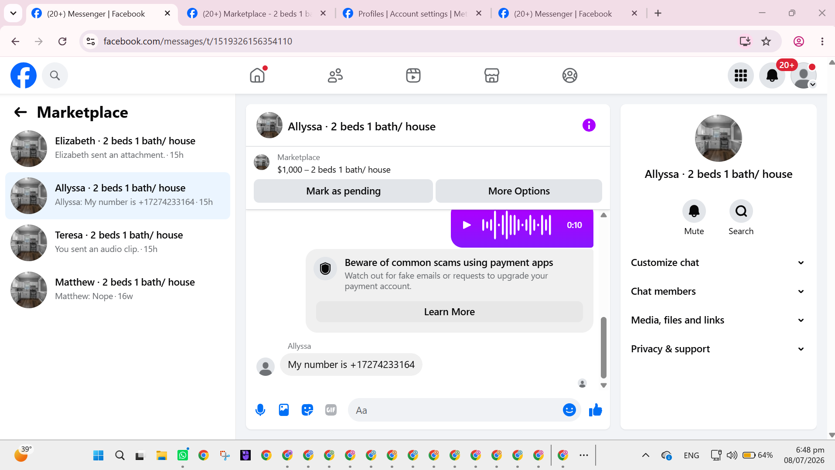This screenshot has width=835, height=470.
Task: Expand Customize chat section
Action: (717, 262)
